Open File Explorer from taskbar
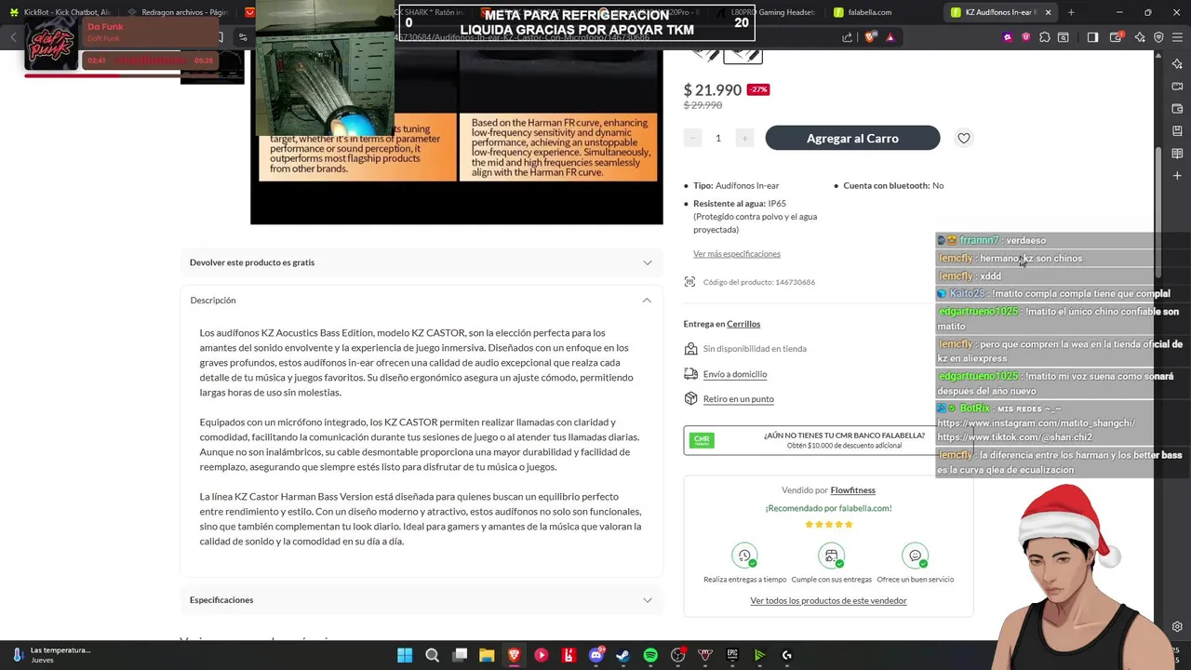The height and width of the screenshot is (670, 1191). (487, 655)
